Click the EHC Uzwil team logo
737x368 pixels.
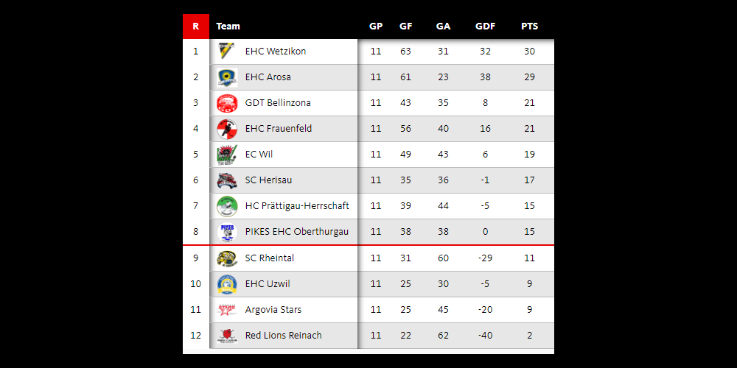click(227, 284)
